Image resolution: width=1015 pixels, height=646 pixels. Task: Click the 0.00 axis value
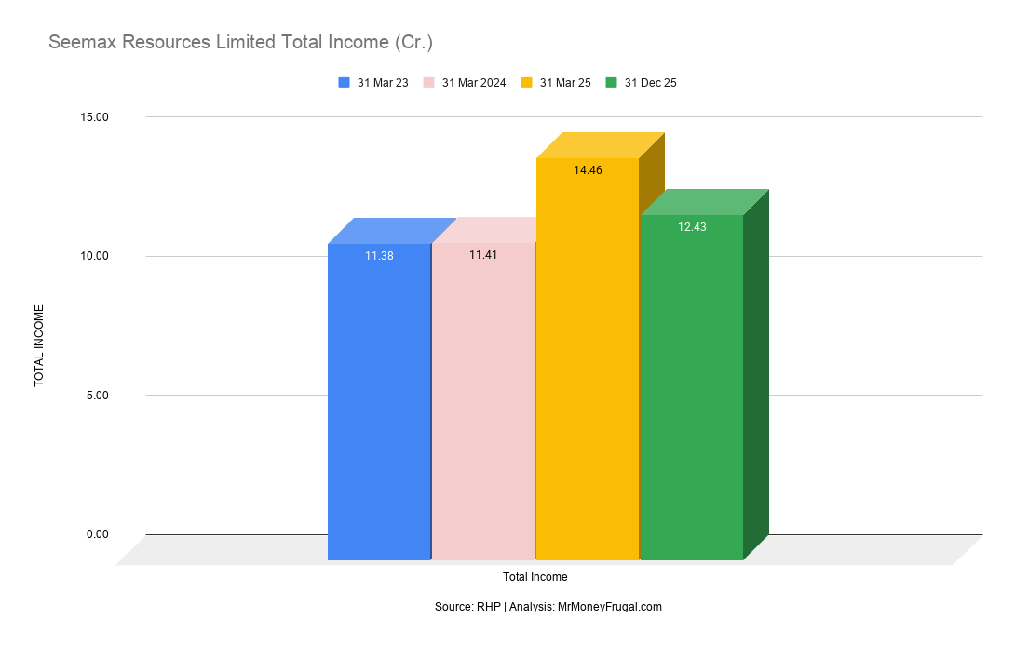click(97, 534)
